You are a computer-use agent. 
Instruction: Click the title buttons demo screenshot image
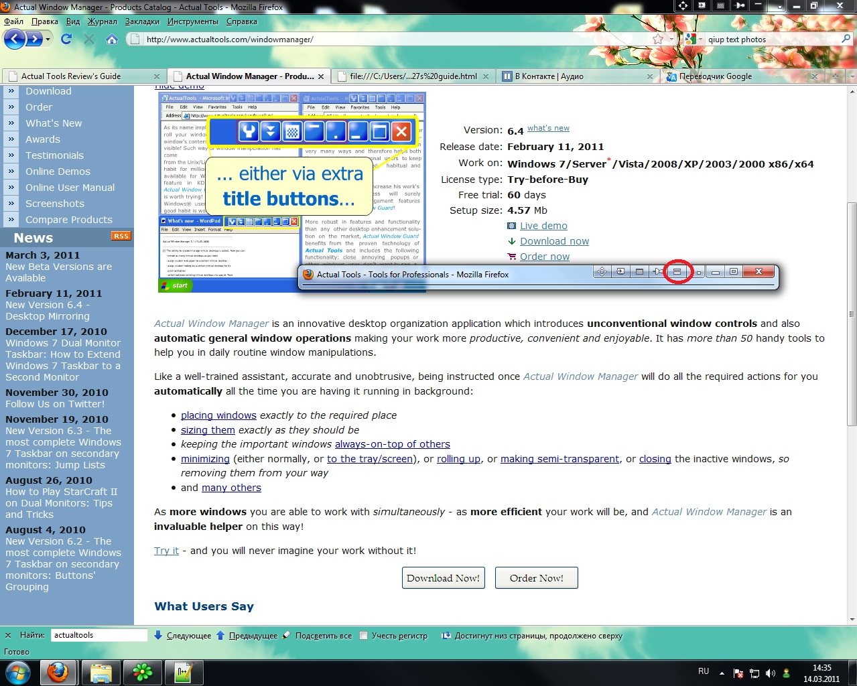(x=291, y=192)
